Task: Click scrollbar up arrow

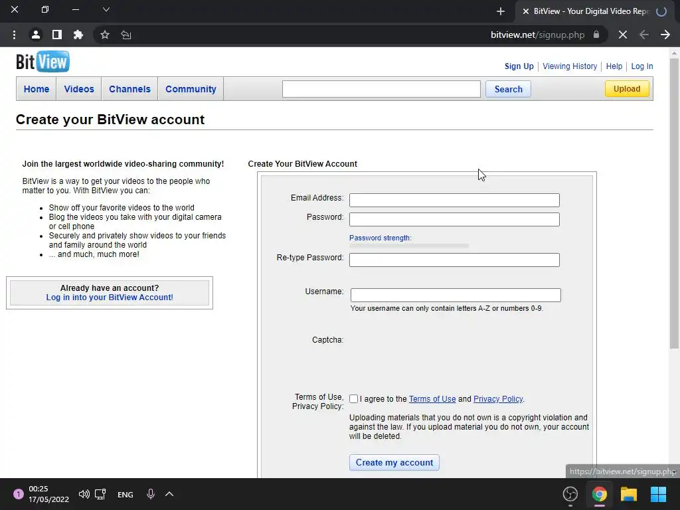Action: (674, 53)
